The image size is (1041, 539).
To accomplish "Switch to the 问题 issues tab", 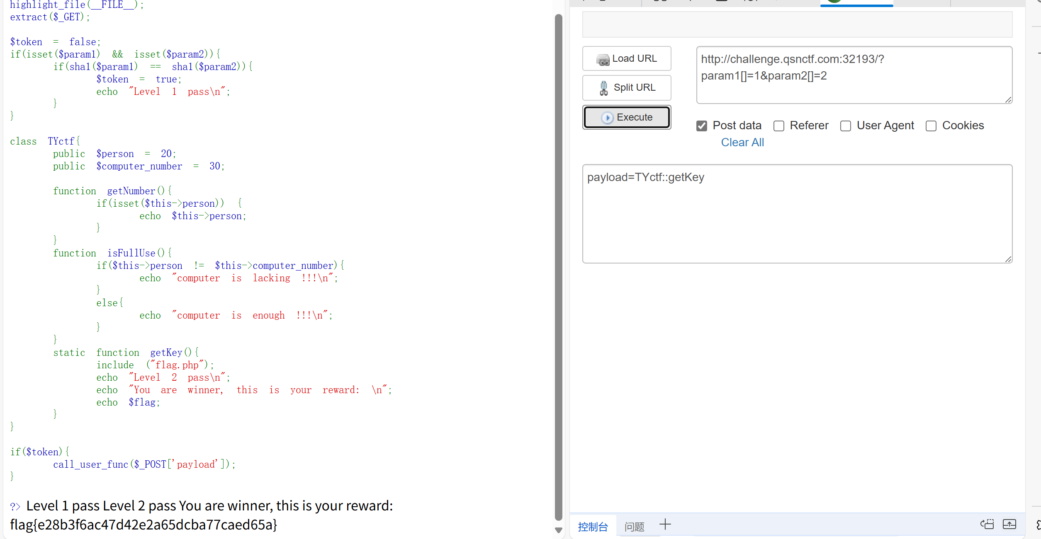I will 634,527.
